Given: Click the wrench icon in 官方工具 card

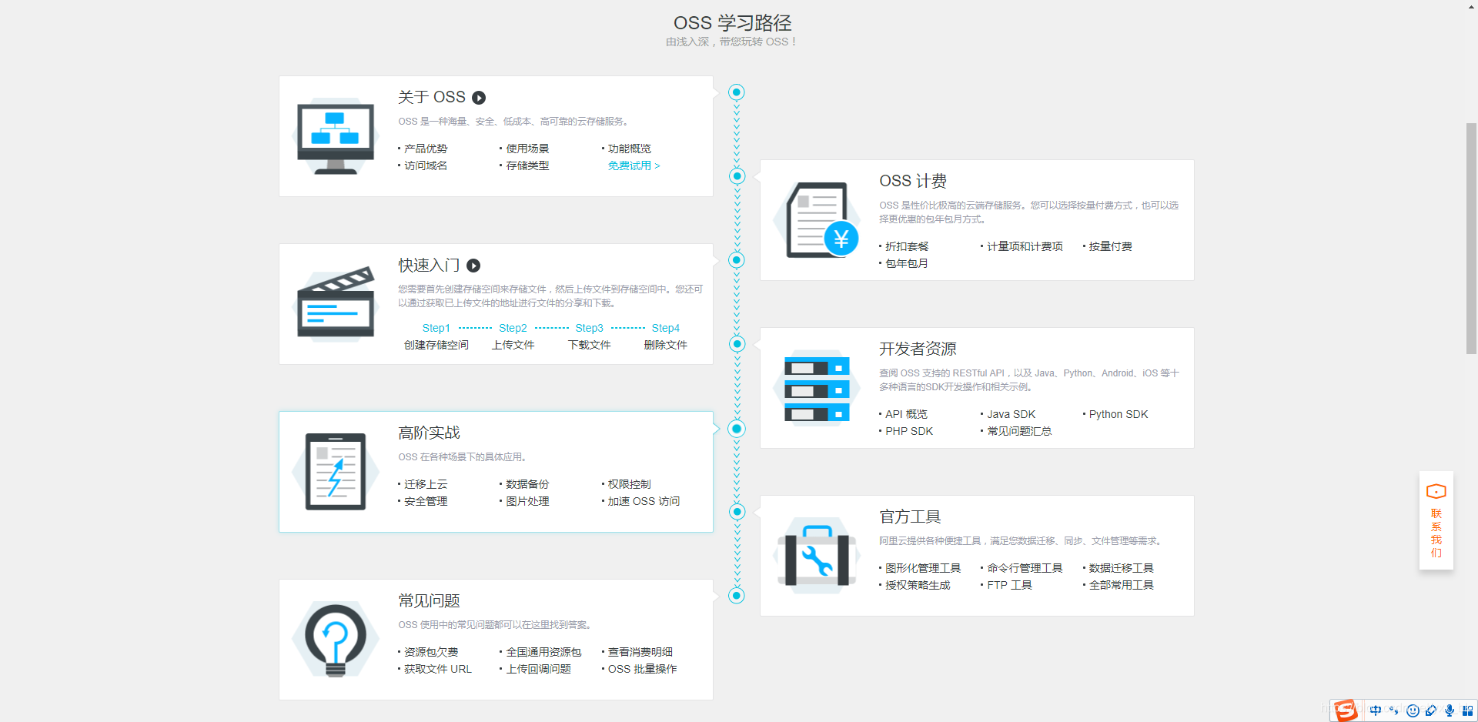Looking at the screenshot, I should pos(817,556).
